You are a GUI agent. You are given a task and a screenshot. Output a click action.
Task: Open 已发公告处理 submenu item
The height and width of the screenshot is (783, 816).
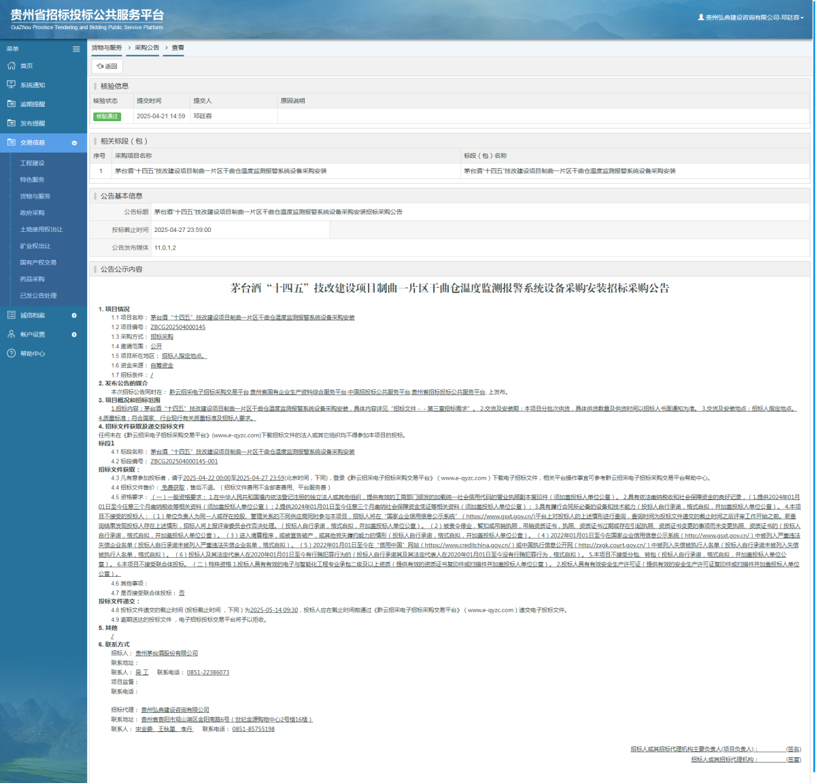[x=38, y=295]
